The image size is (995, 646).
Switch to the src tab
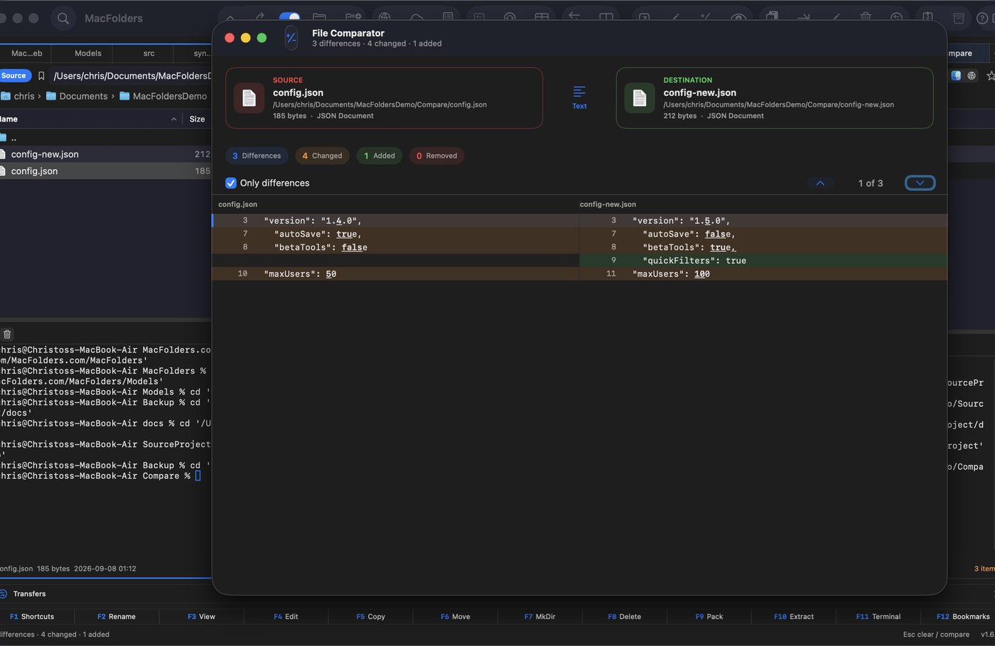click(x=149, y=53)
